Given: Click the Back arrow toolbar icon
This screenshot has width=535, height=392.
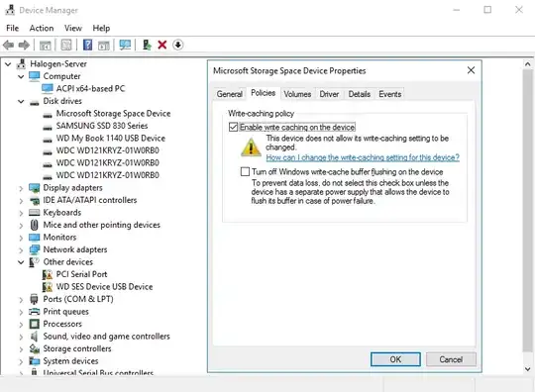Looking at the screenshot, I should tap(8, 45).
